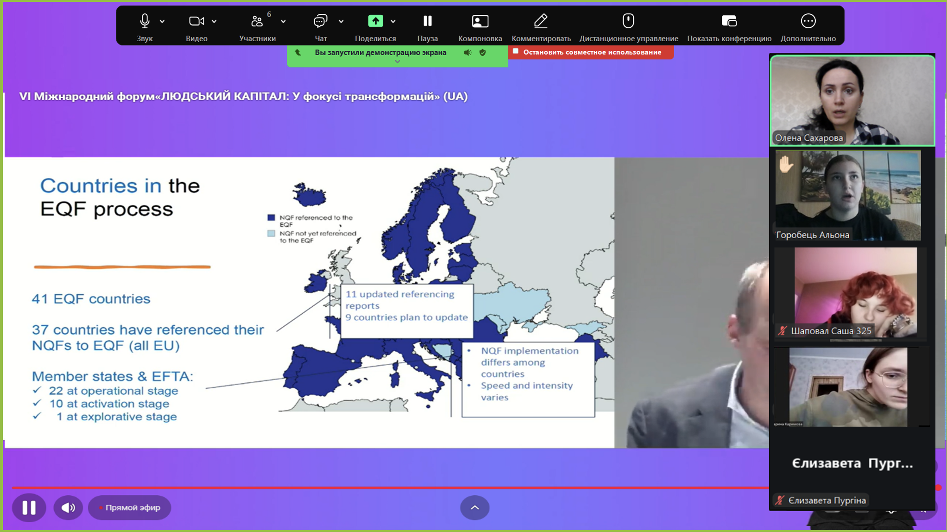Viewport: 947px width, 532px height.
Task: Expand audio options arrow next to Звук
Action: click(163, 21)
